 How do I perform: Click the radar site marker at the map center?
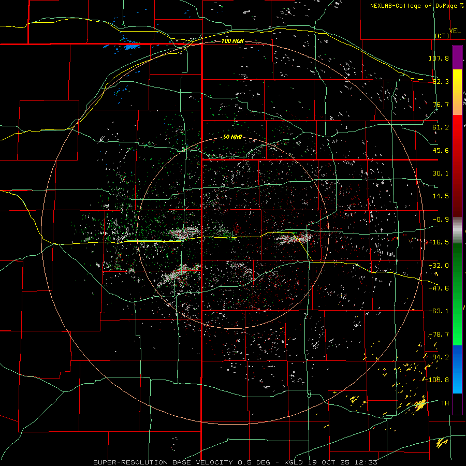point(232,235)
